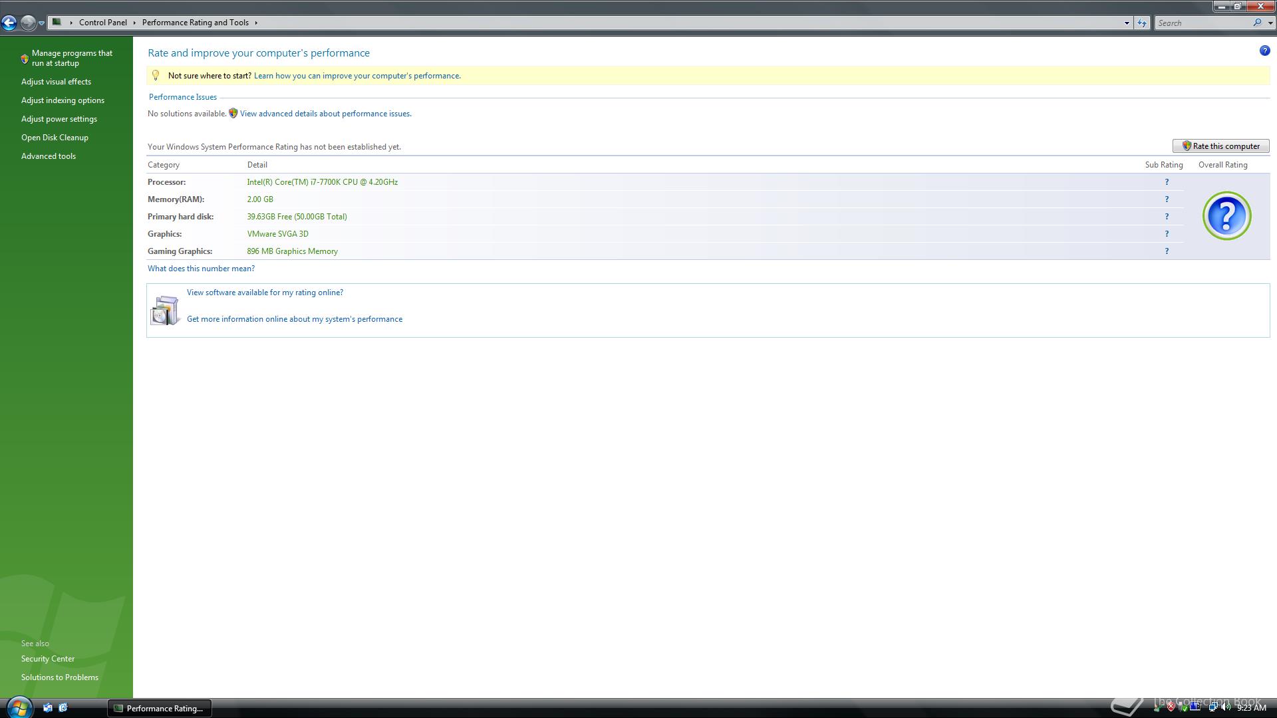The image size is (1277, 718).
Task: Open the recent pages dropdown arrow
Action: pyautogui.click(x=41, y=23)
